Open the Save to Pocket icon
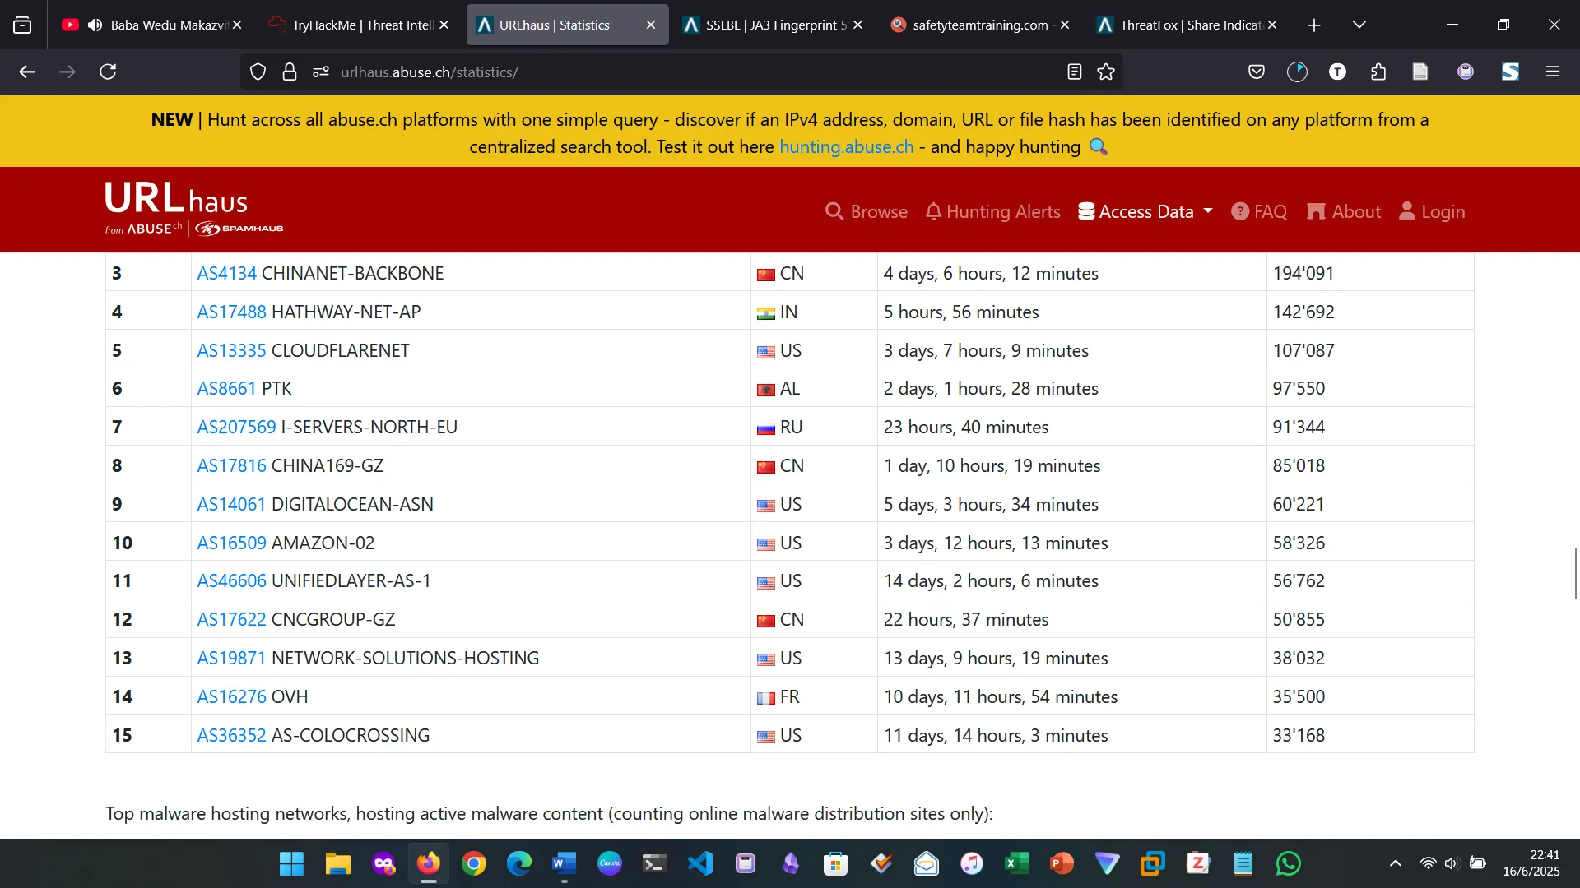1580x888 pixels. (x=1256, y=72)
